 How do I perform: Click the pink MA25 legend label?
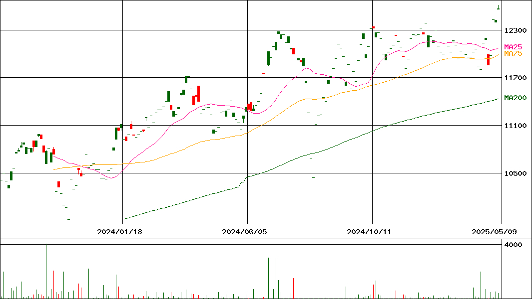pos(513,47)
